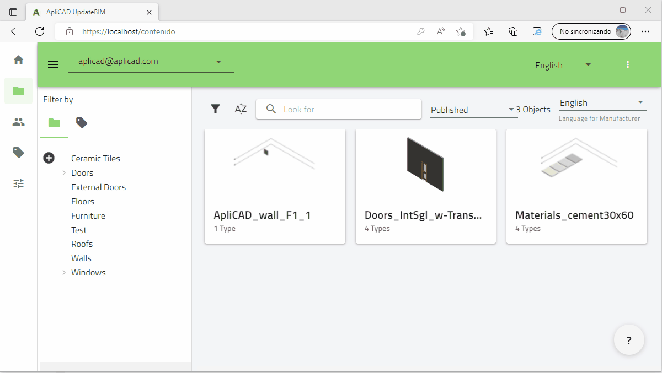Screen dimensions: 662x373
Task: Click the funnel filter icon
Action: click(x=216, y=109)
